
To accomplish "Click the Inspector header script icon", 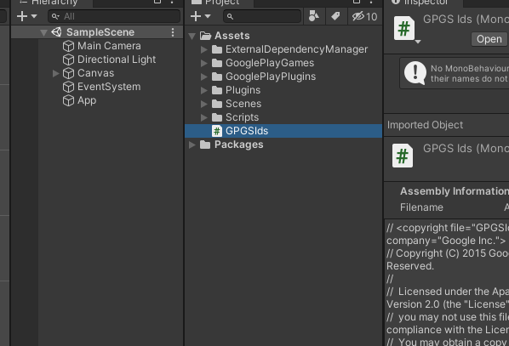I will [404, 29].
